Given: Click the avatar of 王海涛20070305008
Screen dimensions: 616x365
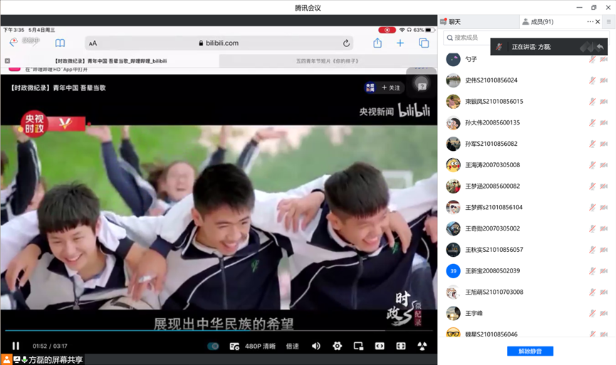Looking at the screenshot, I should point(454,165).
